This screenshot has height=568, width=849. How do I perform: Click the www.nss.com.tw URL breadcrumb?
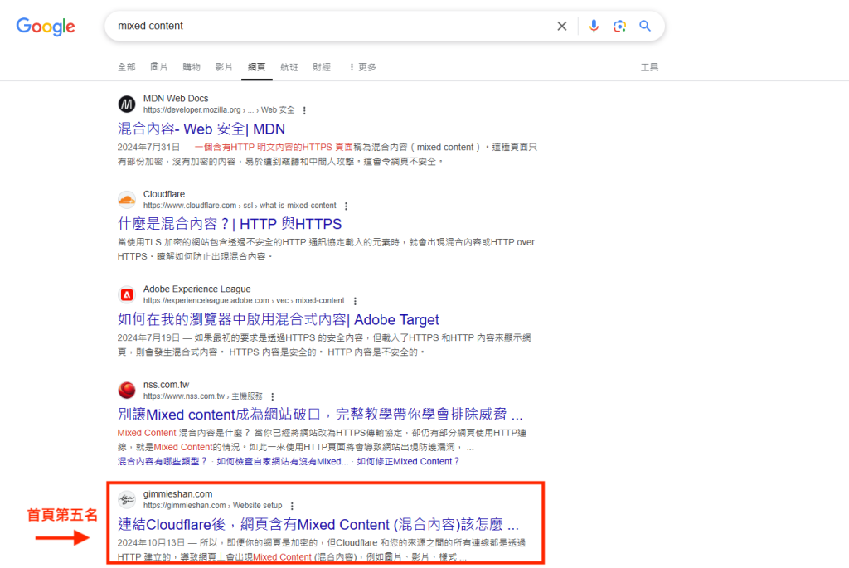(202, 396)
